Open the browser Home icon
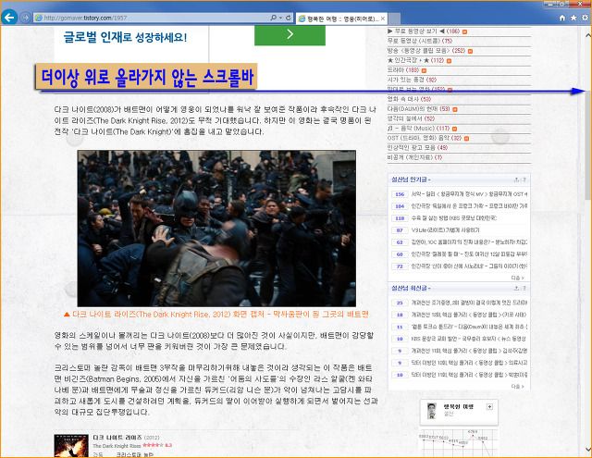592x458 pixels. pos(562,18)
